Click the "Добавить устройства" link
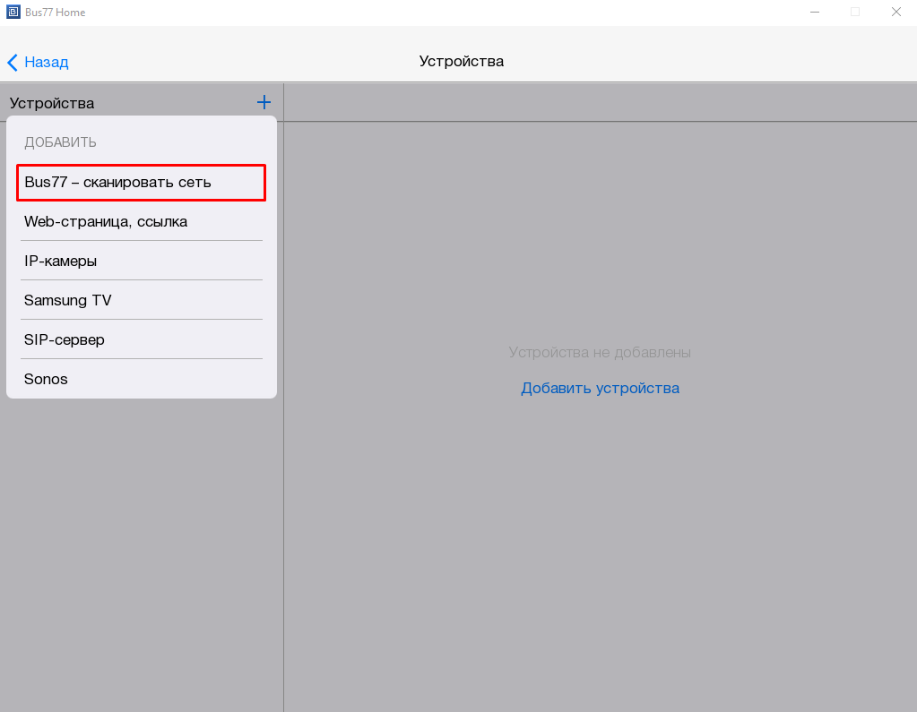 600,388
